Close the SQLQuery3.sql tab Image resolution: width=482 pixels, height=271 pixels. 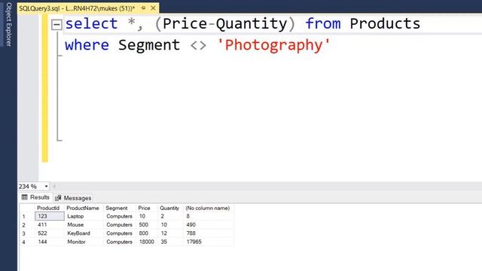pyautogui.click(x=153, y=8)
